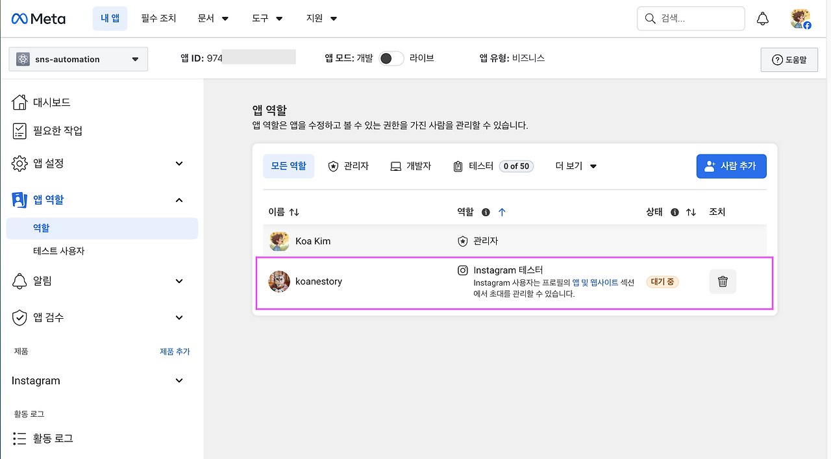Screen dimensions: 831x459
Task: Switch to the 개발자 tab
Action: pyautogui.click(x=411, y=166)
